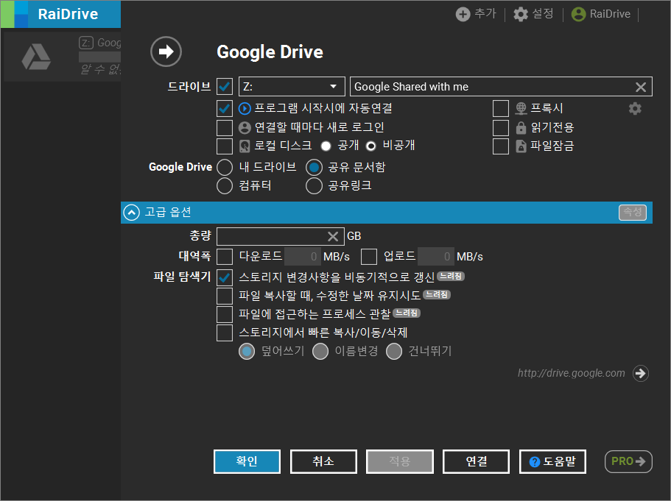
Task: Click the RaiDrive logo in title bar
Action: point(15,14)
